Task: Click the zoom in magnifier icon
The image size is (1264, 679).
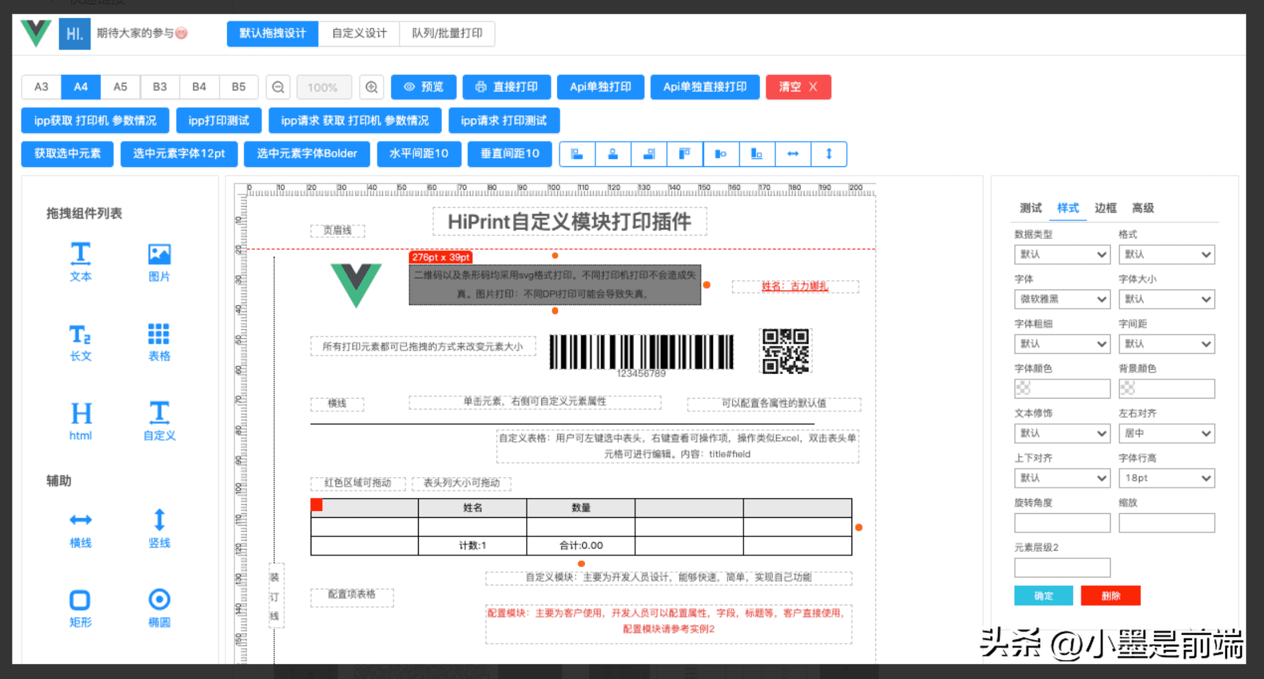Action: click(372, 87)
